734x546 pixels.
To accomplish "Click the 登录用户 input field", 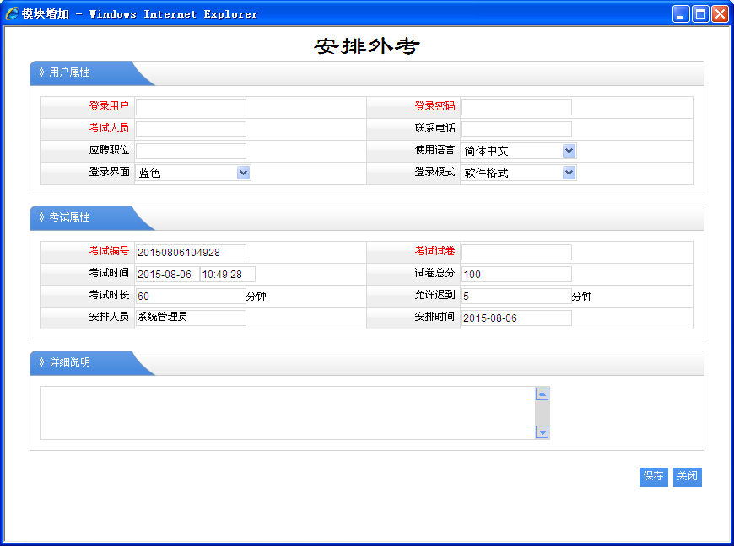I will 191,107.
